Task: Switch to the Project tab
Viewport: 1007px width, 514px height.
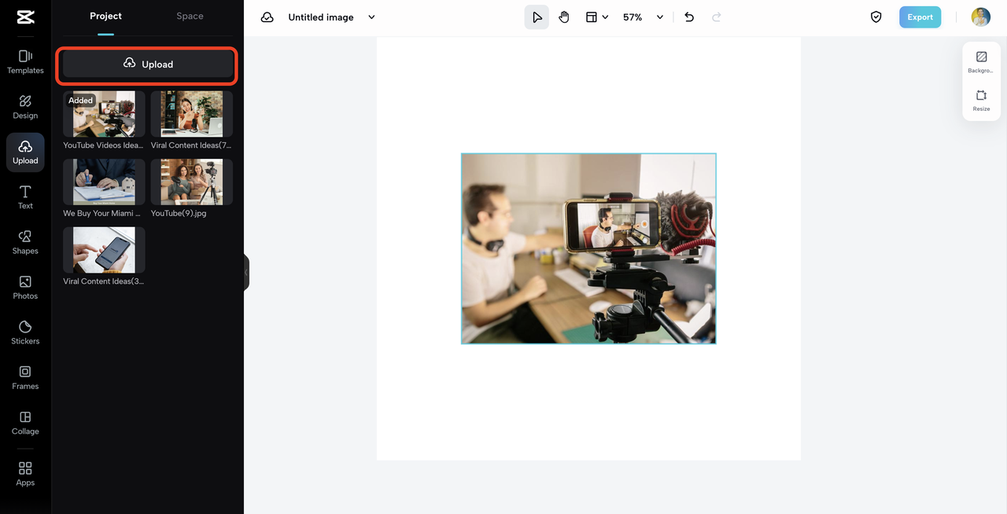Action: (x=105, y=17)
